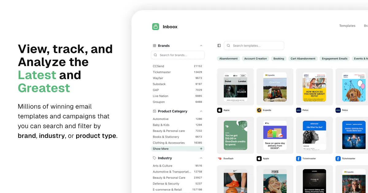Click Ticketmaster logo under Early Access card
Viewport: 368px width, 193px height.
pos(338,159)
